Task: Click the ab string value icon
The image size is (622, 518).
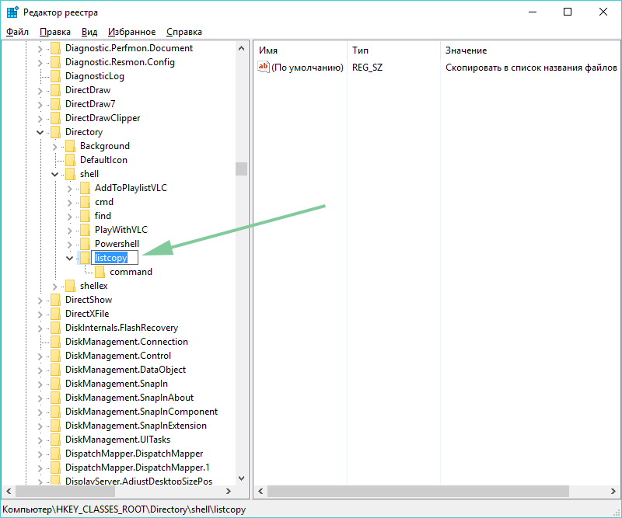Action: 264,67
